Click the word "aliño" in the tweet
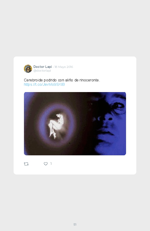The height and width of the screenshot is (231, 150). pos(69,80)
